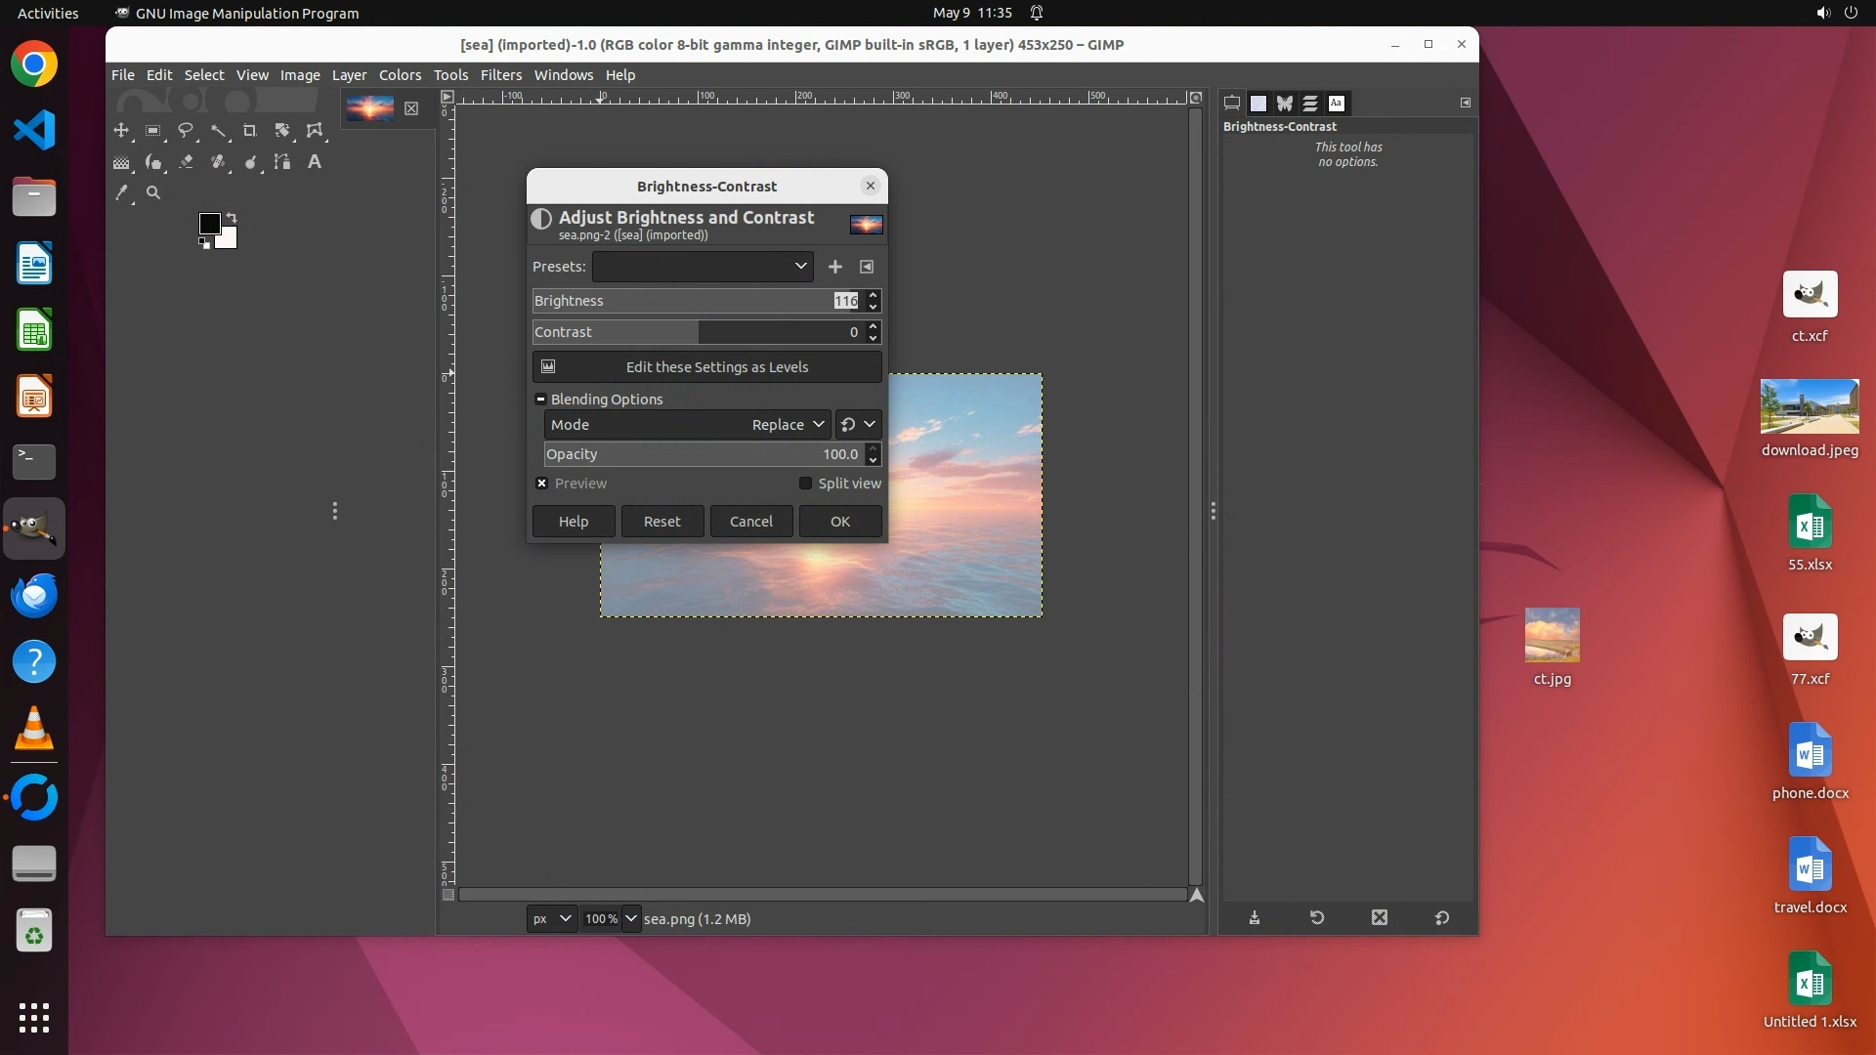This screenshot has height=1055, width=1876.
Task: Select the Zoom magnifier tool
Action: point(153,193)
